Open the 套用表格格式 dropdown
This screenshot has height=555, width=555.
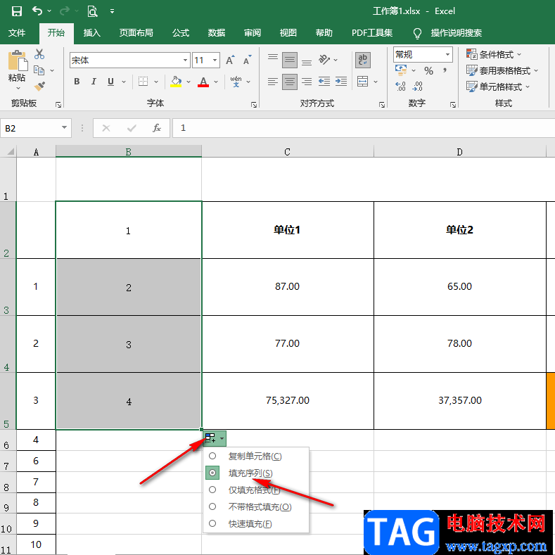tap(502, 71)
